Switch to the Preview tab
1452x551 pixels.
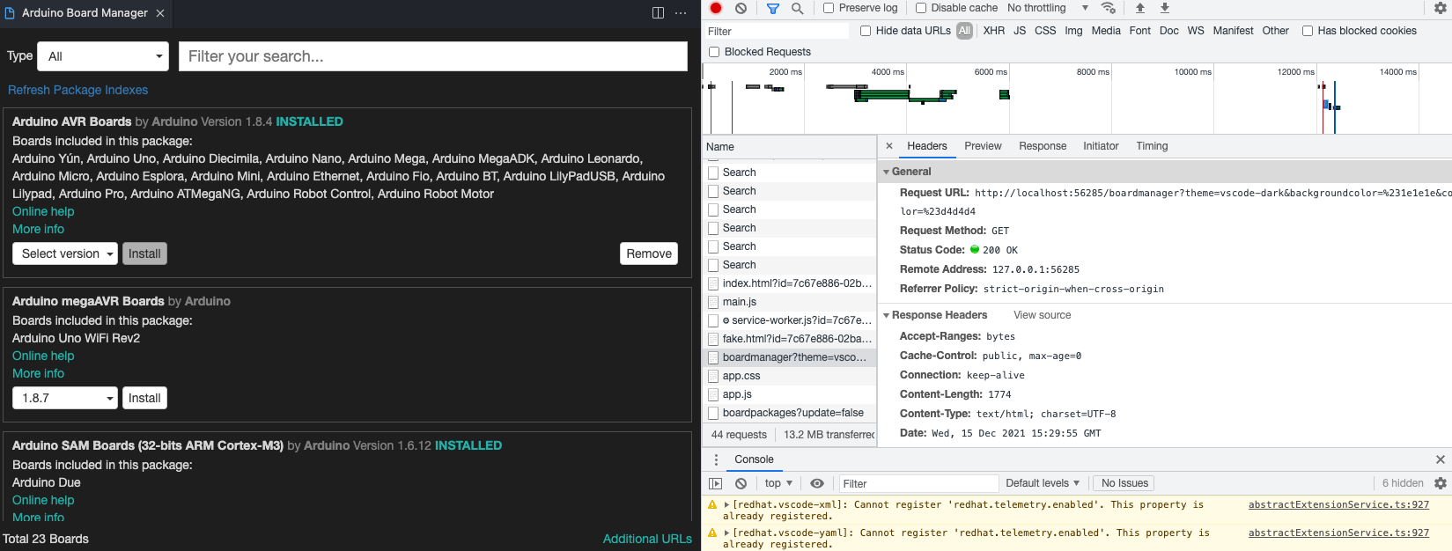coord(983,146)
